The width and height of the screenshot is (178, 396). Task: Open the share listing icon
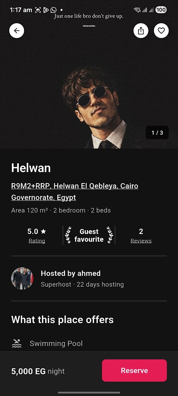point(141,31)
